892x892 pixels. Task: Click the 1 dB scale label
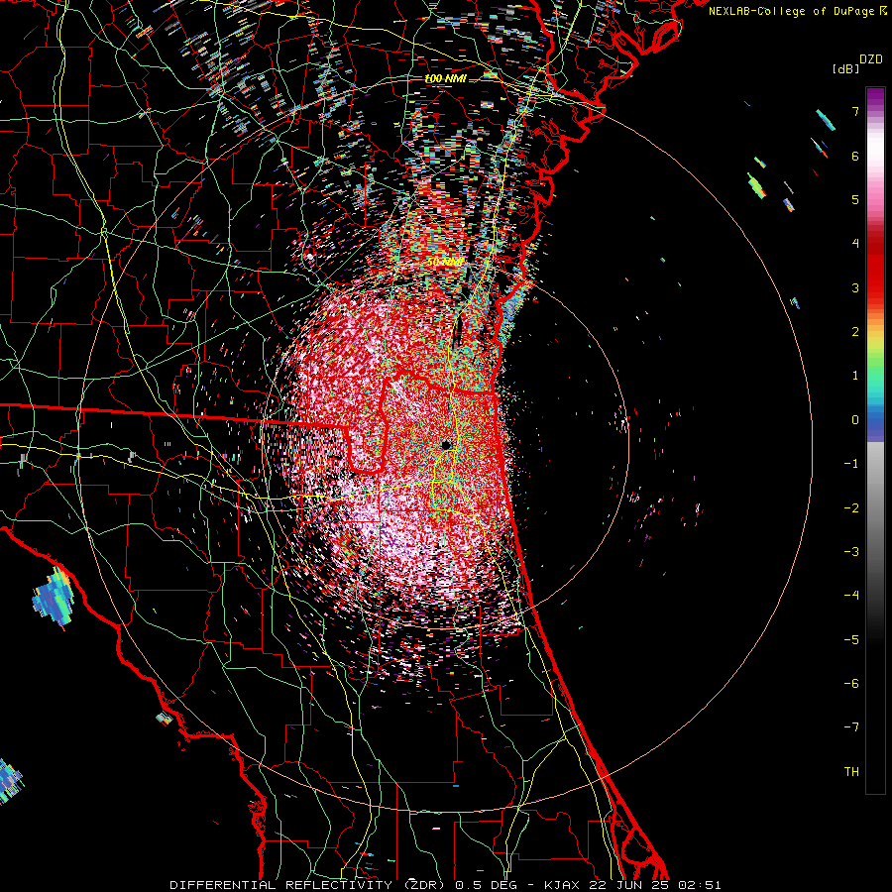point(855,376)
